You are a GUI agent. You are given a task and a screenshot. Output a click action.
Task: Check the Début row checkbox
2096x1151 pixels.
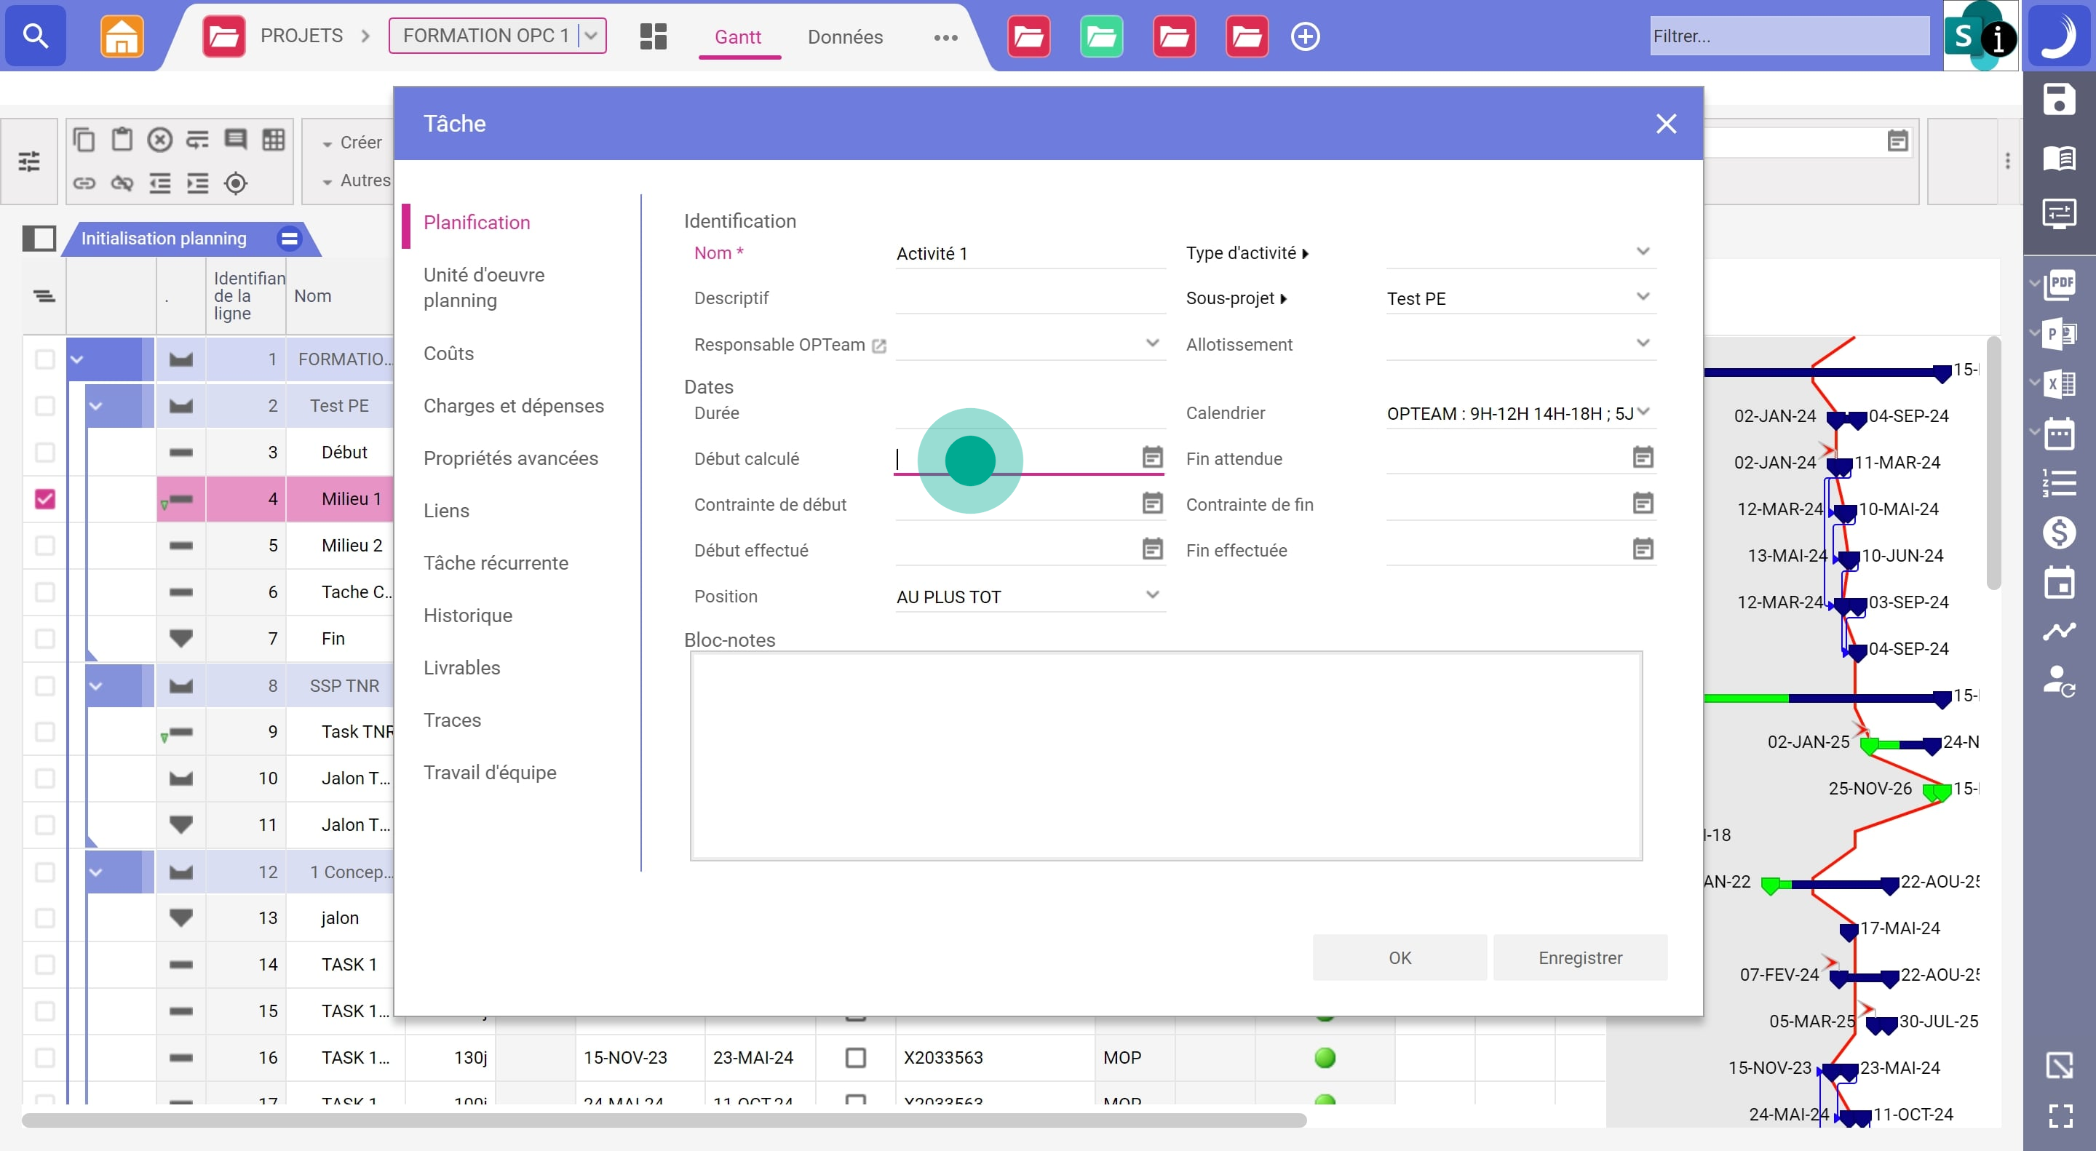[x=44, y=453]
